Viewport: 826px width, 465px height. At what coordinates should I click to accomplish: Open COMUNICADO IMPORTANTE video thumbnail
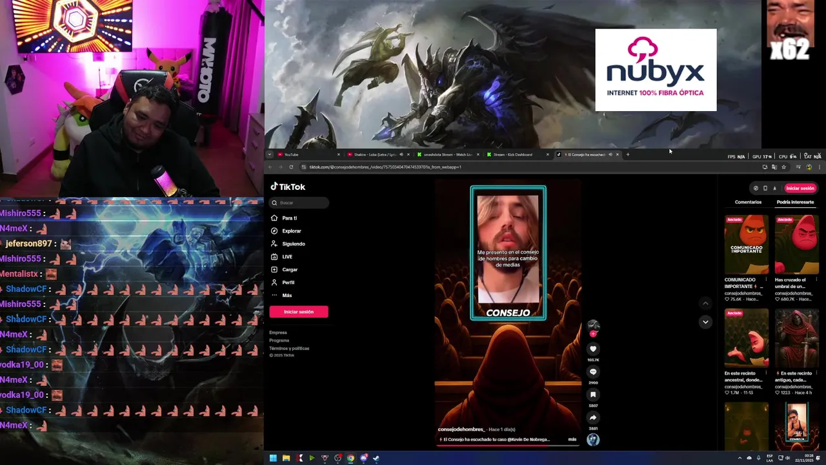[746, 245]
